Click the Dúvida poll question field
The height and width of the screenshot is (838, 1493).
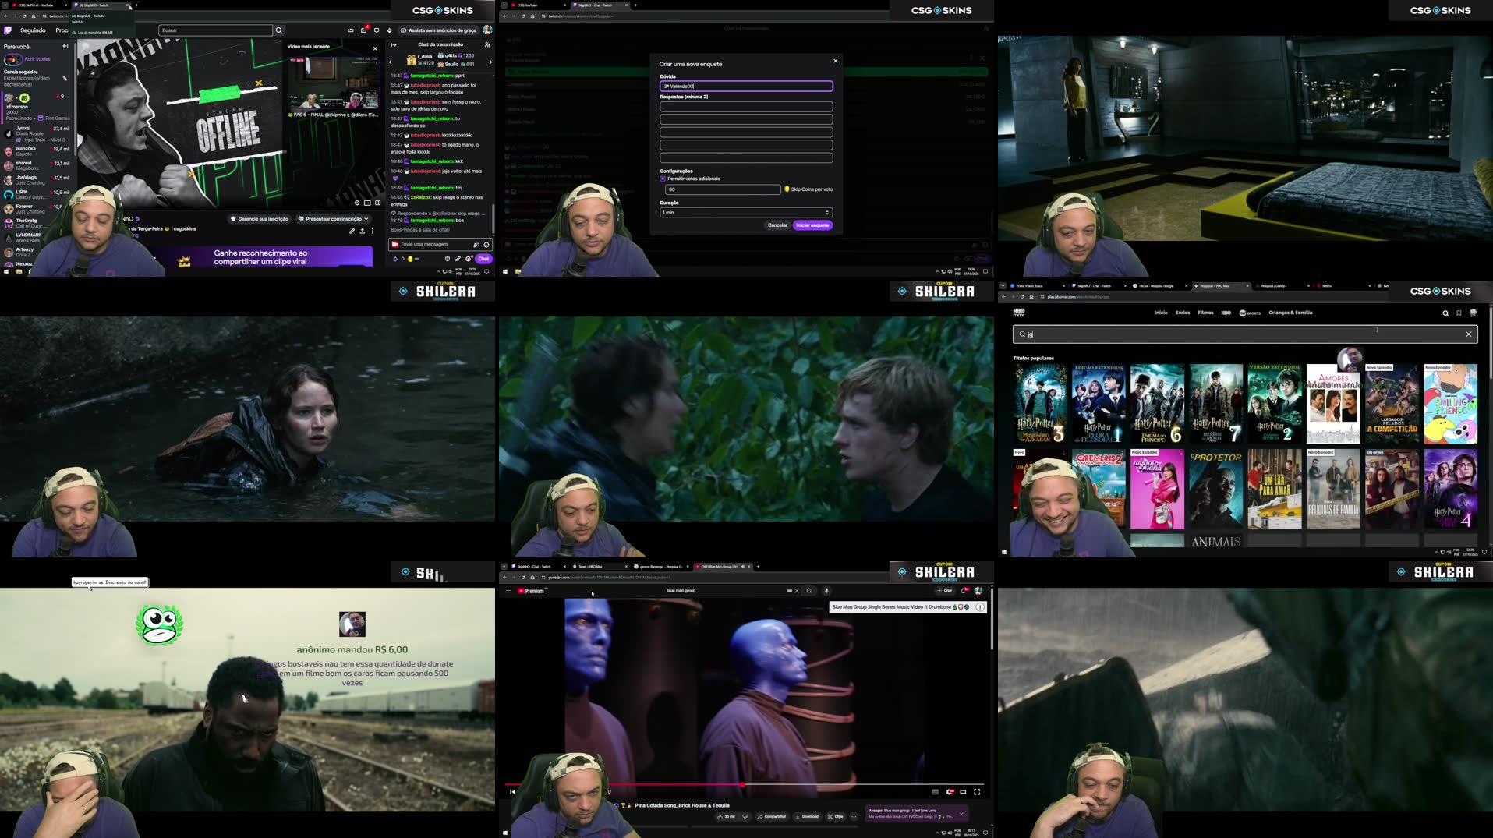tap(745, 87)
